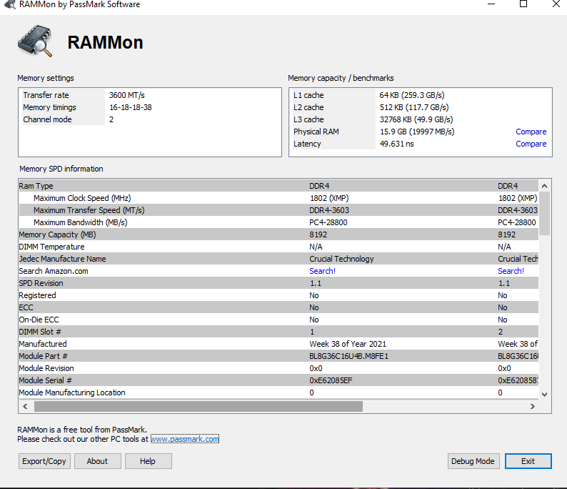The width and height of the screenshot is (567, 489).
Task: Click the first Crucial Technology value
Action: pyautogui.click(x=341, y=259)
